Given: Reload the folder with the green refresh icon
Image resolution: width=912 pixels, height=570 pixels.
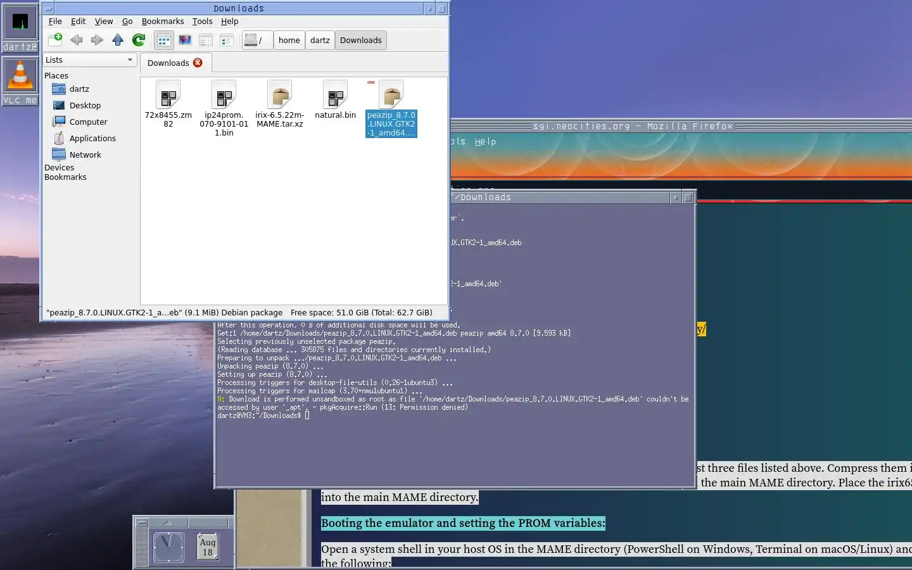Looking at the screenshot, I should click(x=139, y=40).
